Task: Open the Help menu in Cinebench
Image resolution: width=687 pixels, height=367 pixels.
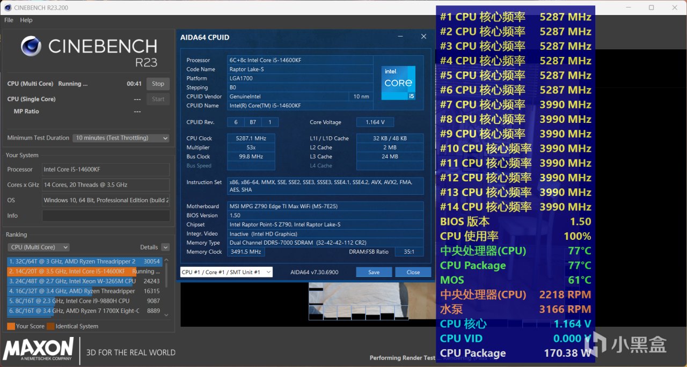Action: (26, 20)
